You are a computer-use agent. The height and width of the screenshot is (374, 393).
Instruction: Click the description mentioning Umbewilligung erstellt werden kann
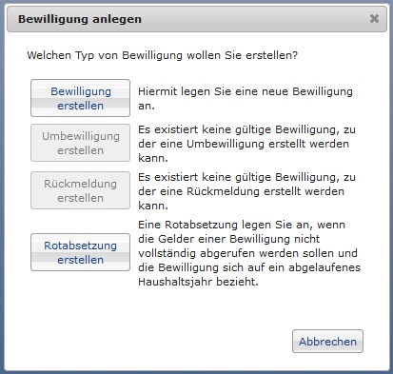246,144
